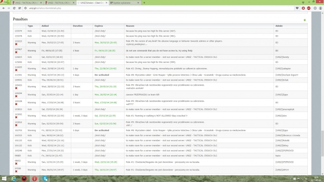Click reason about ping too high (999)
Viewport: 324px width, 182px height.
pos(151,62)
